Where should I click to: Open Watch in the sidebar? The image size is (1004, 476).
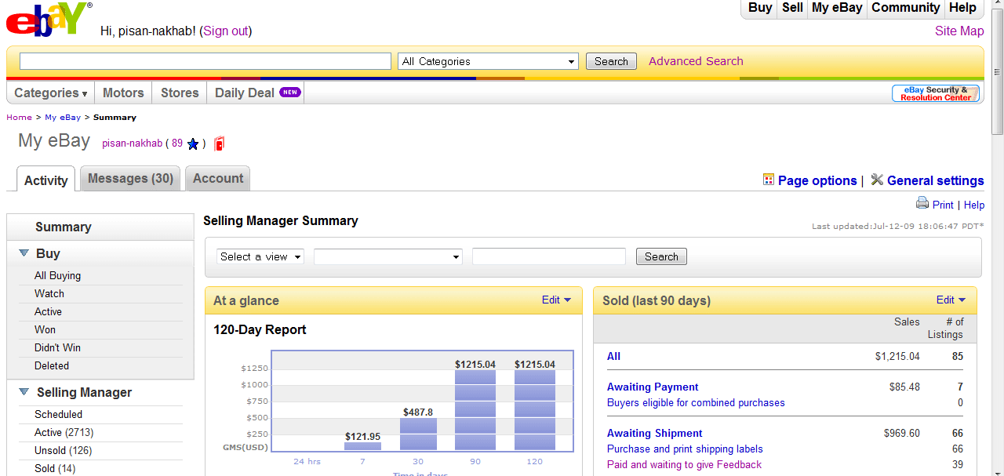click(49, 294)
